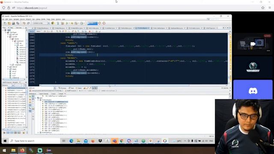This screenshot has width=274, height=154.
Task: Click the LIVE stream thumbnail tile
Action: [253, 44]
